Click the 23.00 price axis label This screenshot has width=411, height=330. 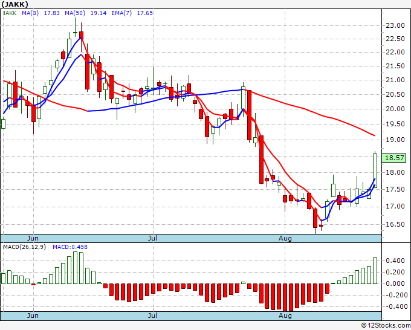(x=395, y=26)
